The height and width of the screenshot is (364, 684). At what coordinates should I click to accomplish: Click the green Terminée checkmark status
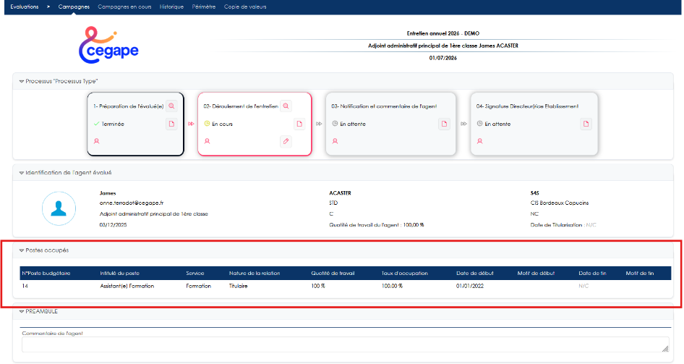(x=96, y=124)
